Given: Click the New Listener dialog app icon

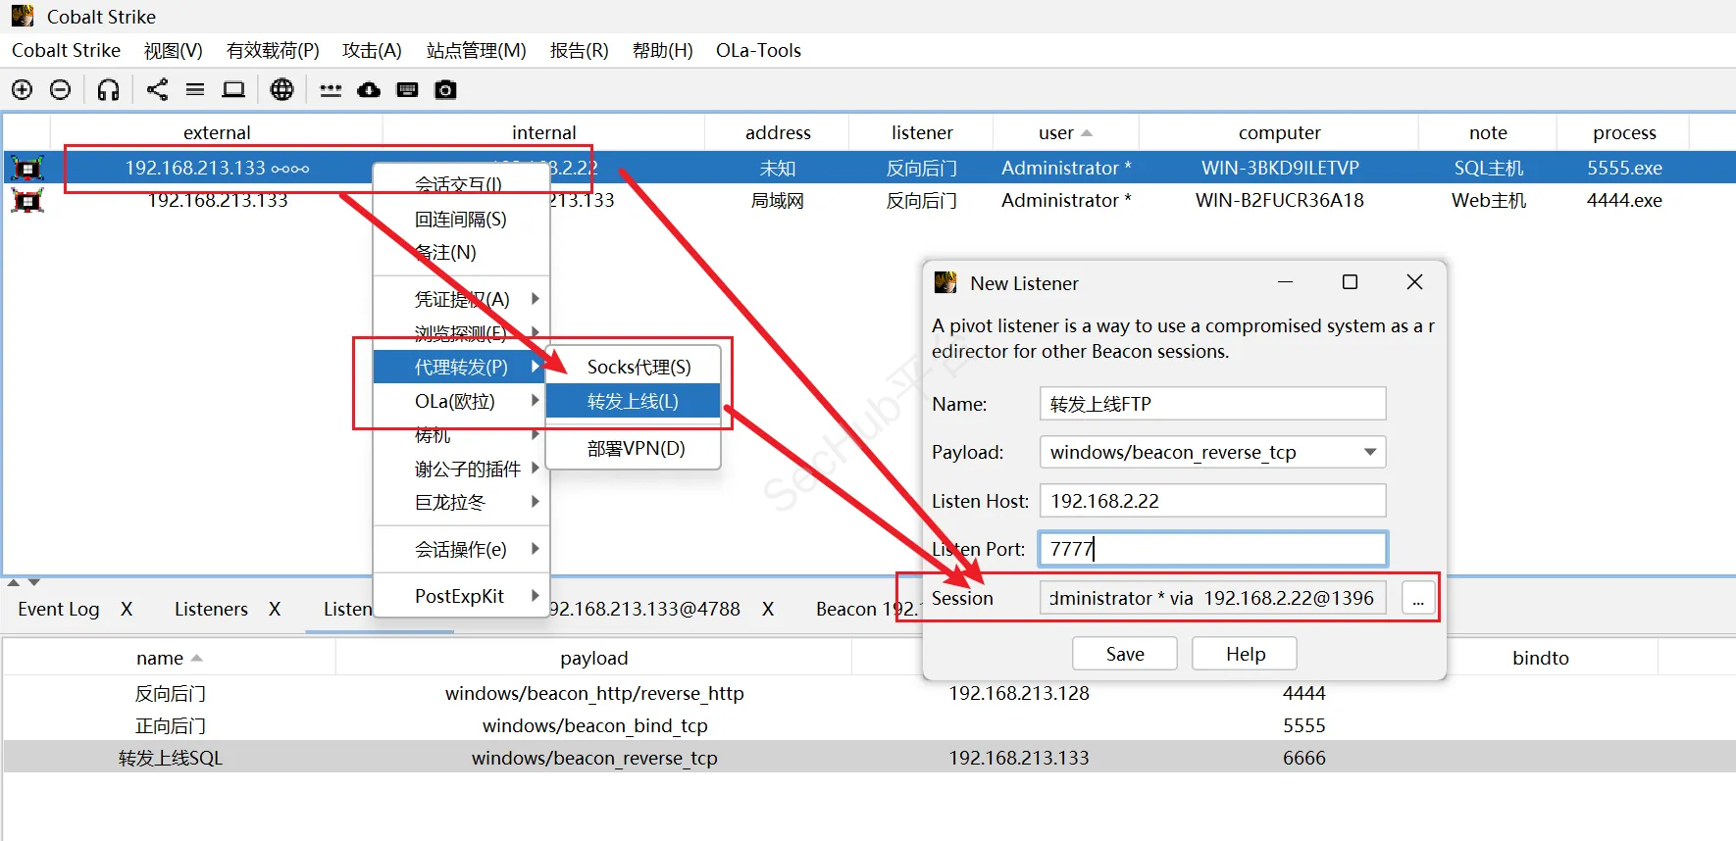Looking at the screenshot, I should pos(945,282).
